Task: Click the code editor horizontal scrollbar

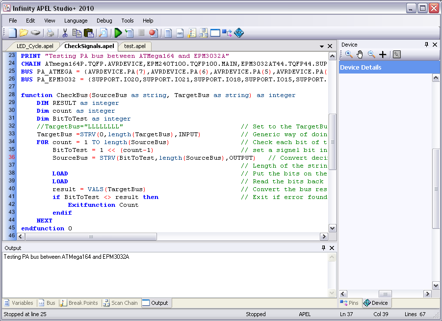Action: tap(91, 237)
